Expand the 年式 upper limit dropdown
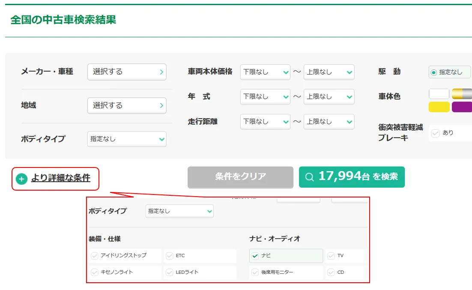Image resolution: width=472 pixels, height=290 pixels. click(x=329, y=97)
